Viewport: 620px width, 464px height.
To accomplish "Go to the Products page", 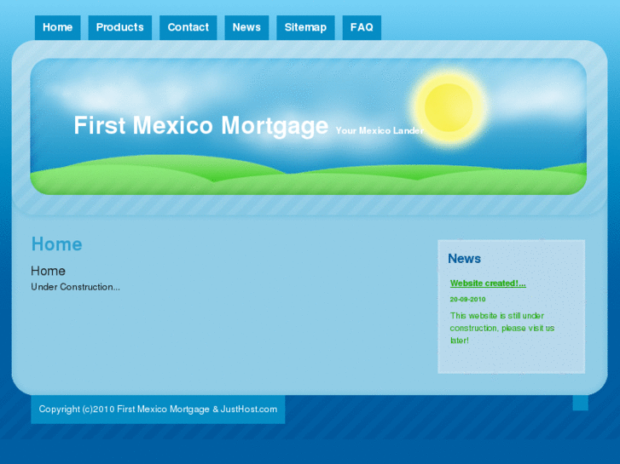I will click(119, 27).
